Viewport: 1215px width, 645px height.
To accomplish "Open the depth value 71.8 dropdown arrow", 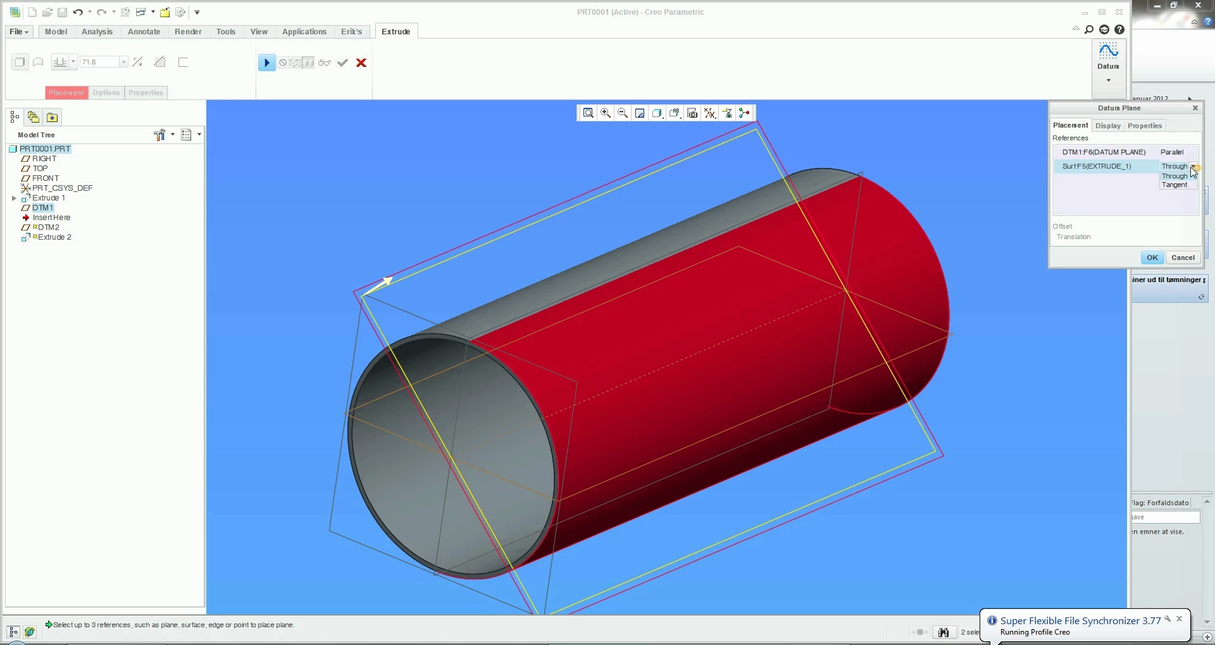I will tap(123, 62).
